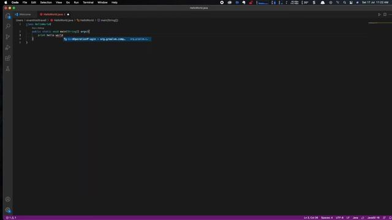Open the Window menu
The height and width of the screenshot is (220, 392).
[x=102, y=2]
